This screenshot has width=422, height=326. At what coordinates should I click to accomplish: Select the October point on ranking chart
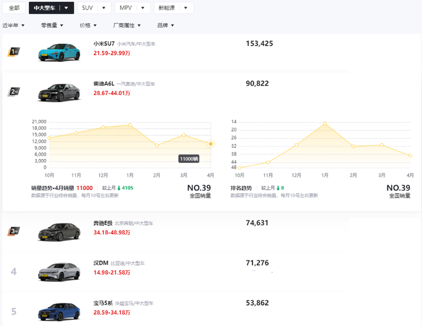pyautogui.click(x=240, y=168)
